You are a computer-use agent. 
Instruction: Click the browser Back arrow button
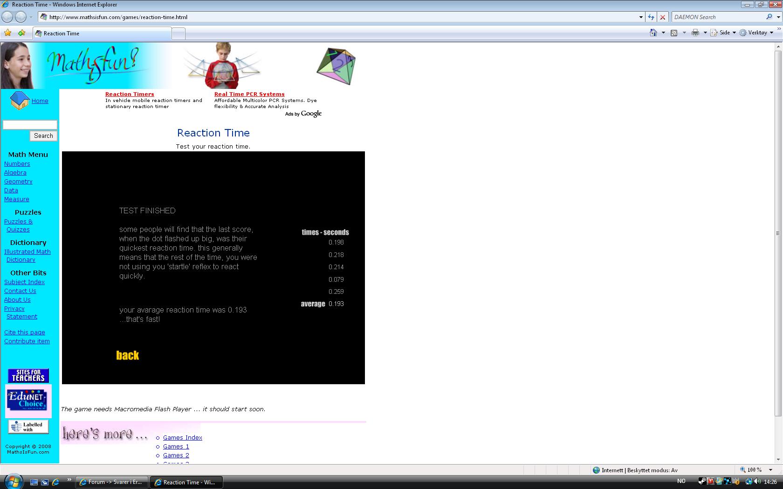[x=7, y=17]
